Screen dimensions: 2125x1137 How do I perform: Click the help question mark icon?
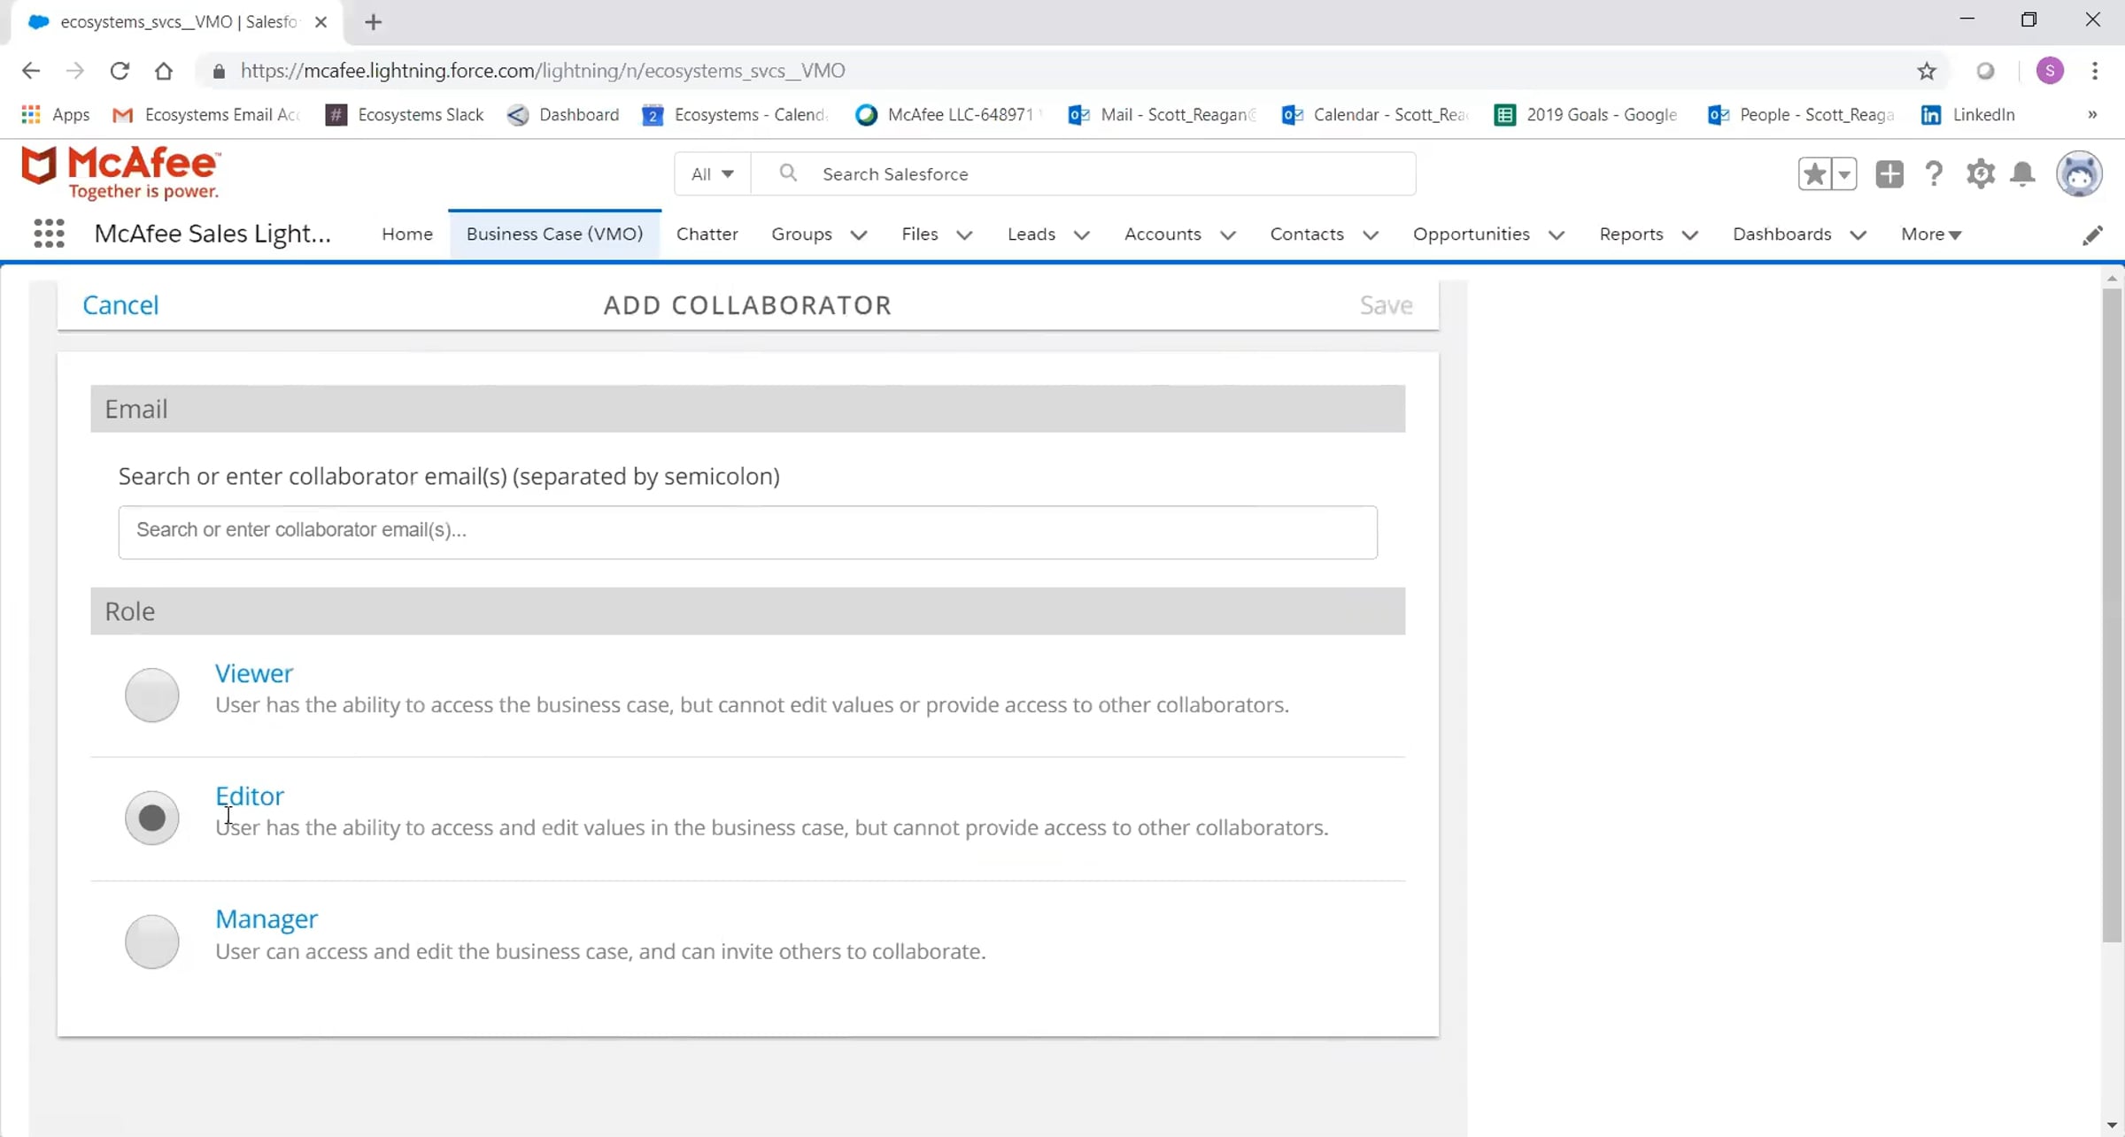(1934, 174)
